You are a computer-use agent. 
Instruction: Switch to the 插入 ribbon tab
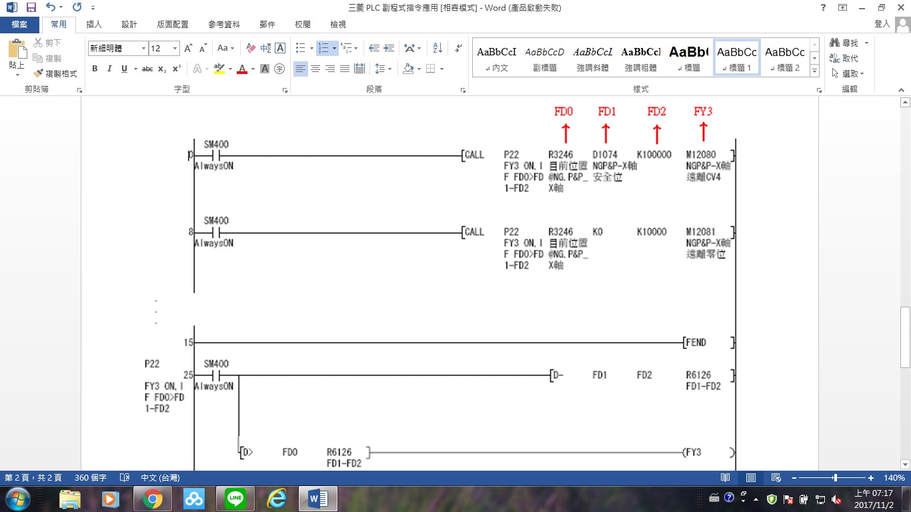pyautogui.click(x=94, y=24)
